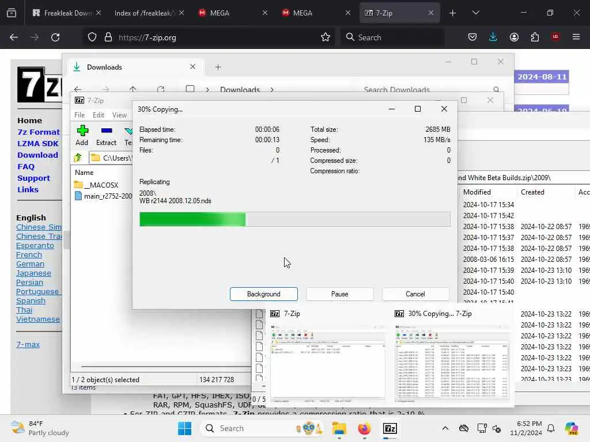Close the Downloads explorer tab
The image size is (590, 442).
[x=192, y=67]
